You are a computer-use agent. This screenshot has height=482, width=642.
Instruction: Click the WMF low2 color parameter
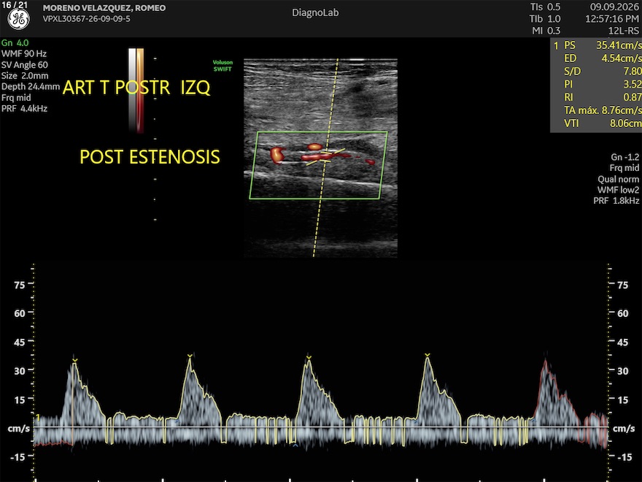coord(618,190)
